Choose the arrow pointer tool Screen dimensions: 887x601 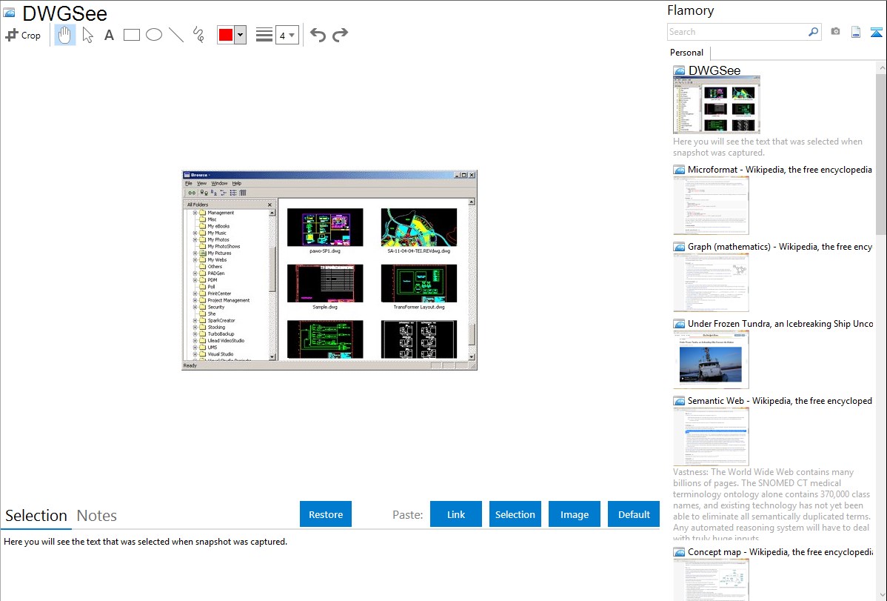[x=87, y=35]
